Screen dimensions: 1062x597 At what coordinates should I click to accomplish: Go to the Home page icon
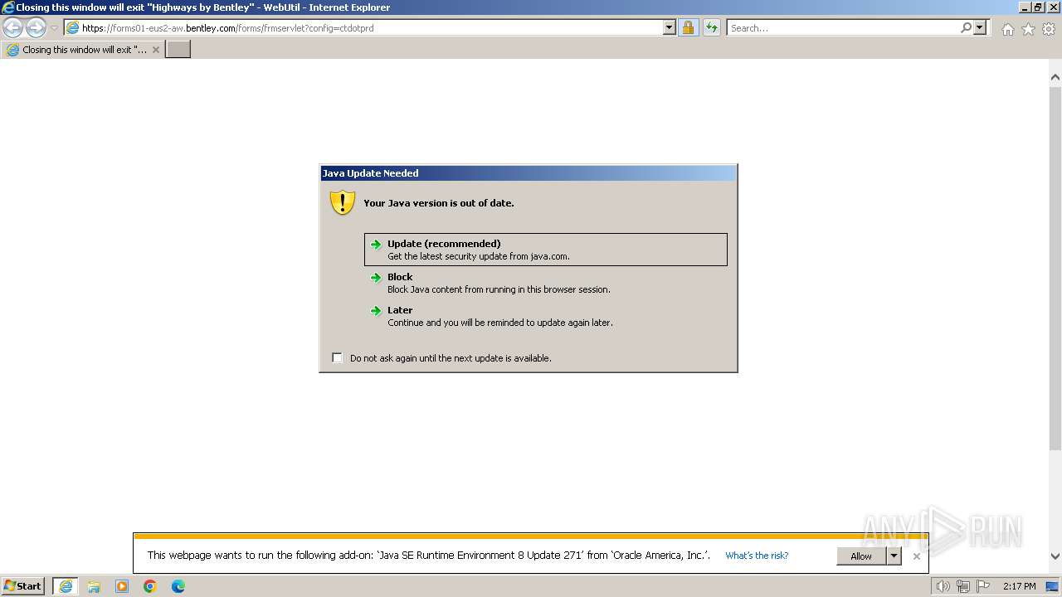click(x=1007, y=29)
